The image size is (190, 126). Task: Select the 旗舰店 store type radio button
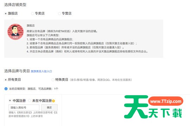click(6, 13)
